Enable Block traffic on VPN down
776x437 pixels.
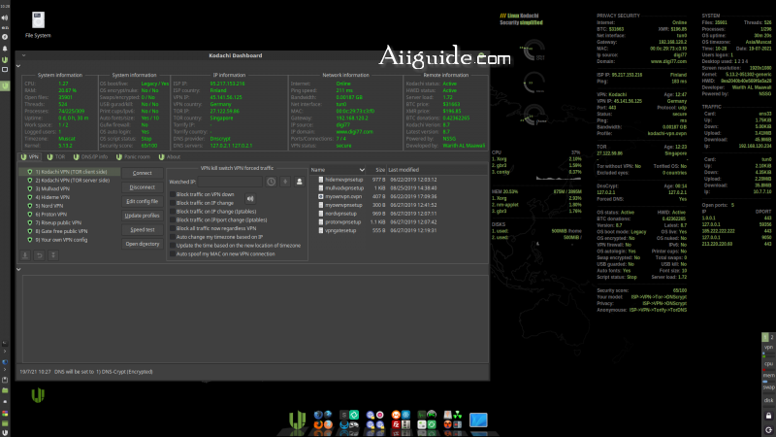173,195
